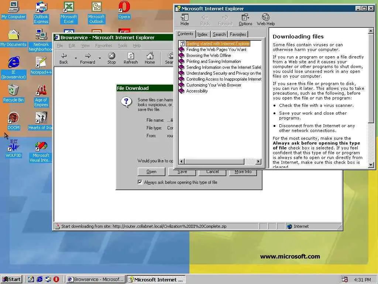Open Back button history dropdown arrow

click(76, 58)
